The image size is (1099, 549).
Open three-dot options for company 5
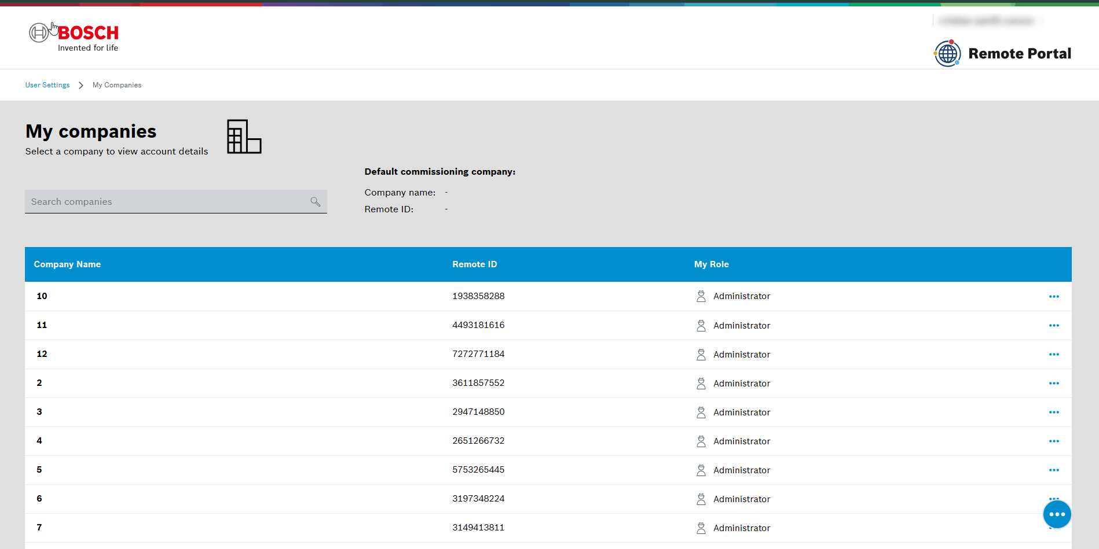[1054, 470]
